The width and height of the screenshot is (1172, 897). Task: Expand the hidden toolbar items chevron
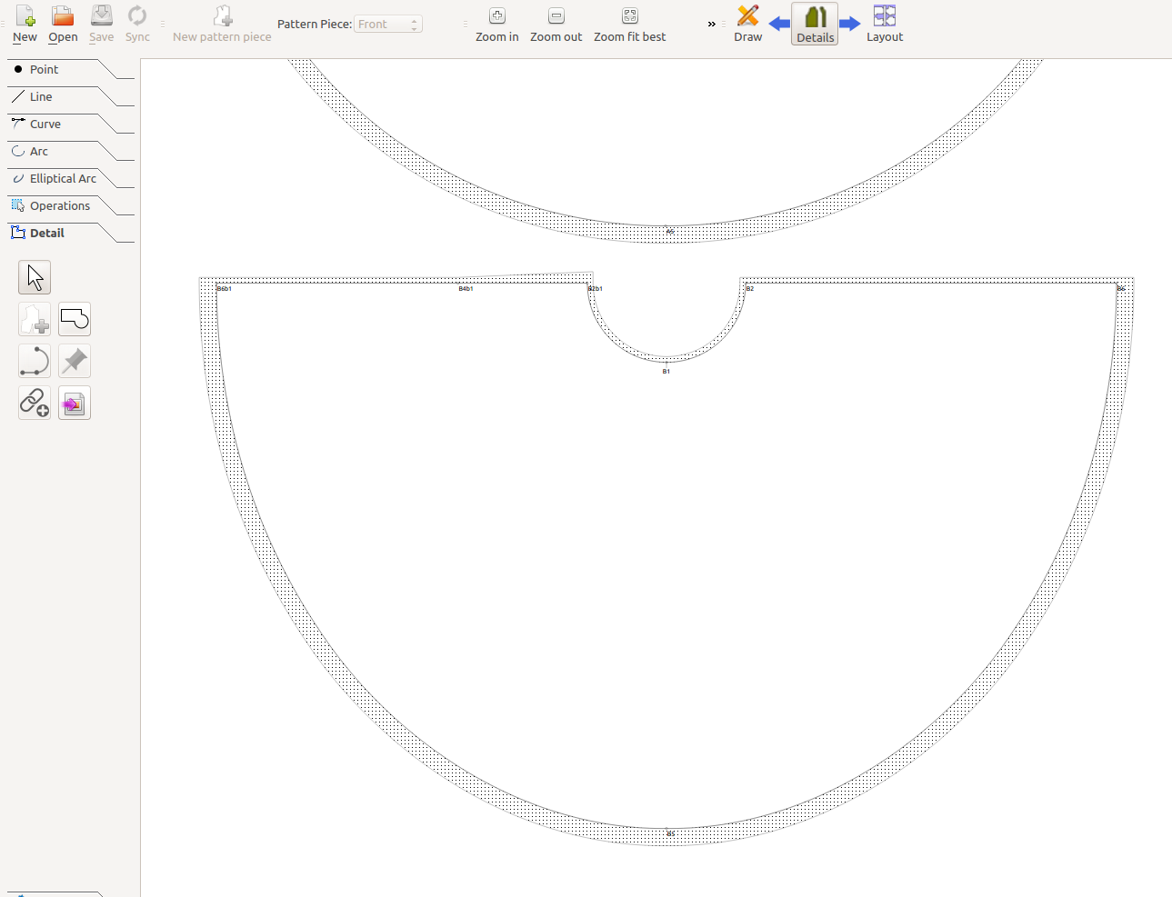(711, 25)
